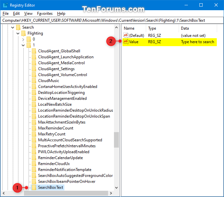Open the File menu
Image resolution: width=224 pixels, height=197 pixels.
pos(6,14)
